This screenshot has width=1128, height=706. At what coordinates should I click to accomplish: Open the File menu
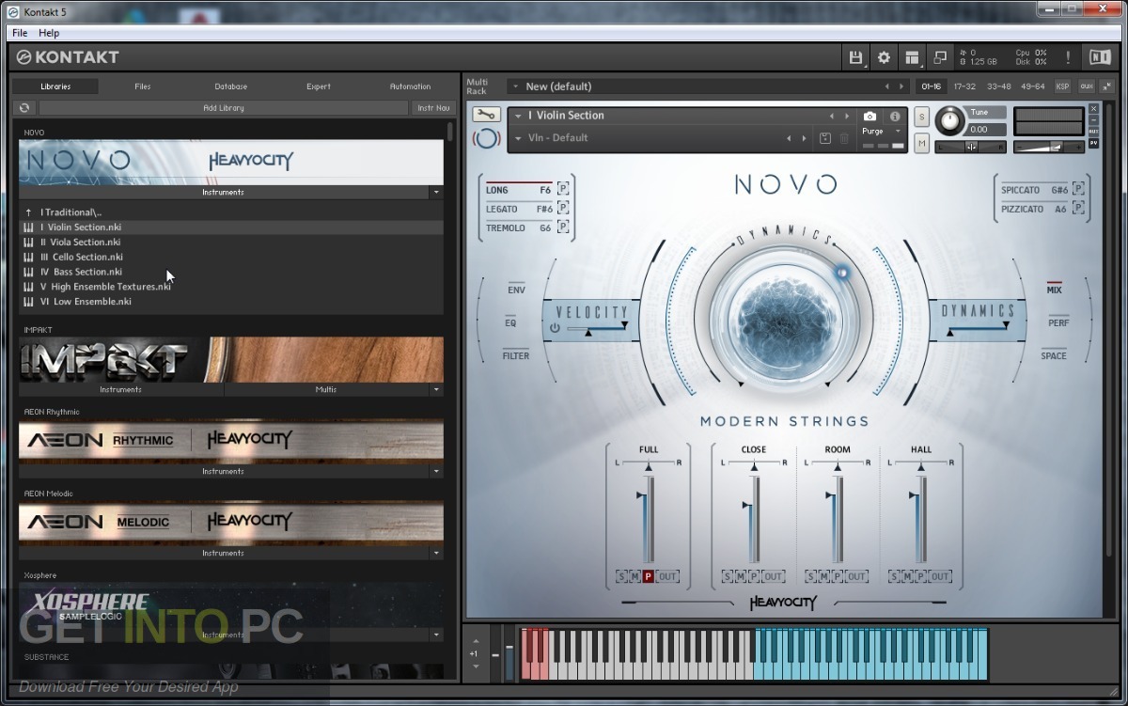point(19,33)
